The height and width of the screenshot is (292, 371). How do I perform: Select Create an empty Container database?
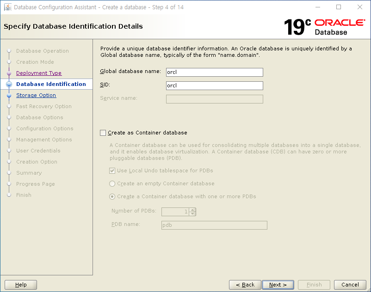pos(112,183)
